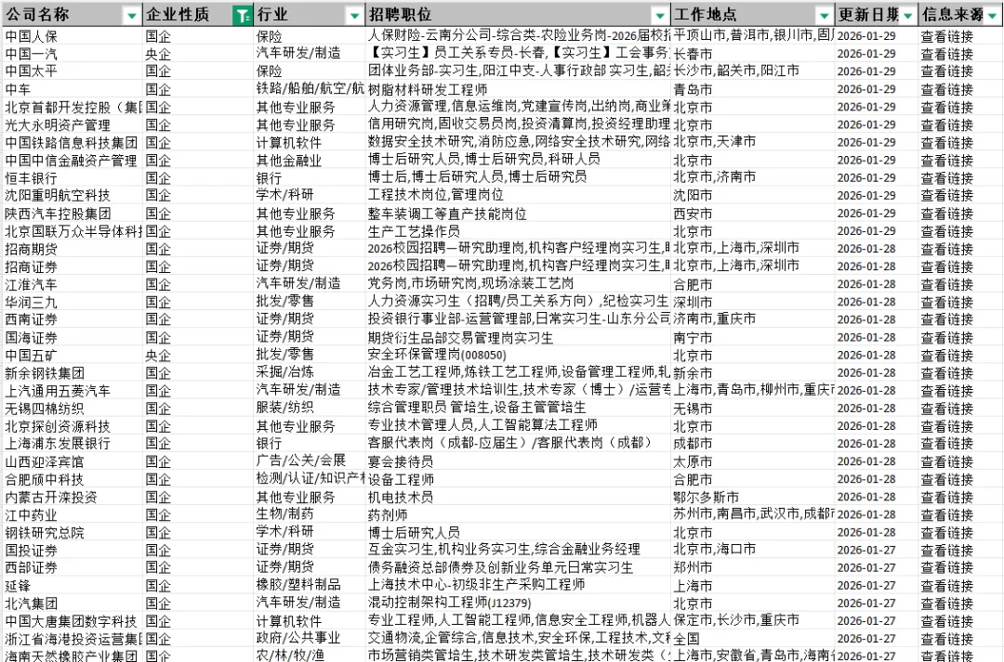Click 查看链接 for 延锋 row
The width and height of the screenshot is (1004, 662).
click(946, 585)
